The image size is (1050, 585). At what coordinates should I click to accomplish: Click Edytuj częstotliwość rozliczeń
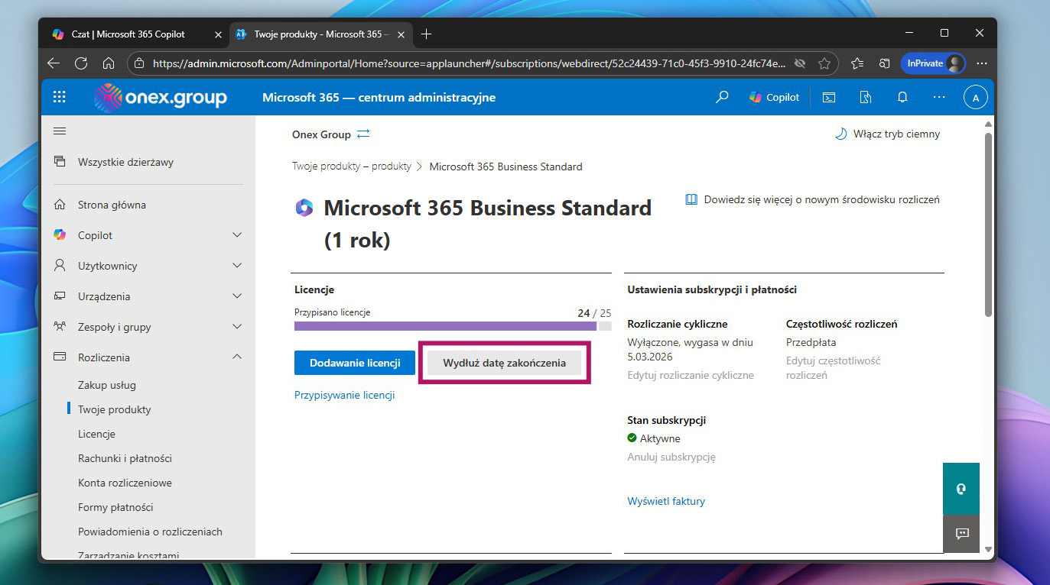point(834,367)
